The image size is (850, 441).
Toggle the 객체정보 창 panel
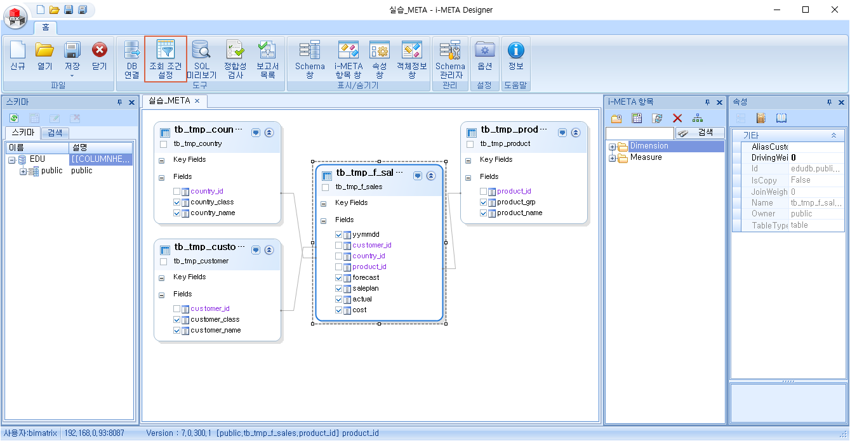click(x=411, y=59)
